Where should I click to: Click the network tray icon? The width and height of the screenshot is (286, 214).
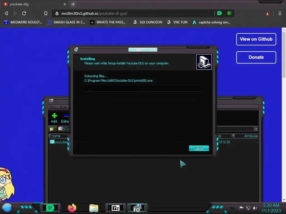pyautogui.click(x=248, y=208)
